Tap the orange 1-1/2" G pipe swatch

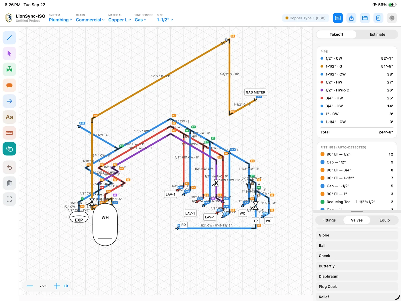322,66
